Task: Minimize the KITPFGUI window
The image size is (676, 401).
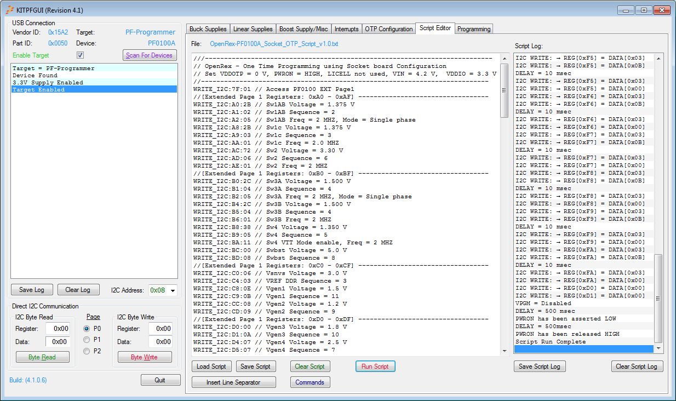Action: coord(626,10)
